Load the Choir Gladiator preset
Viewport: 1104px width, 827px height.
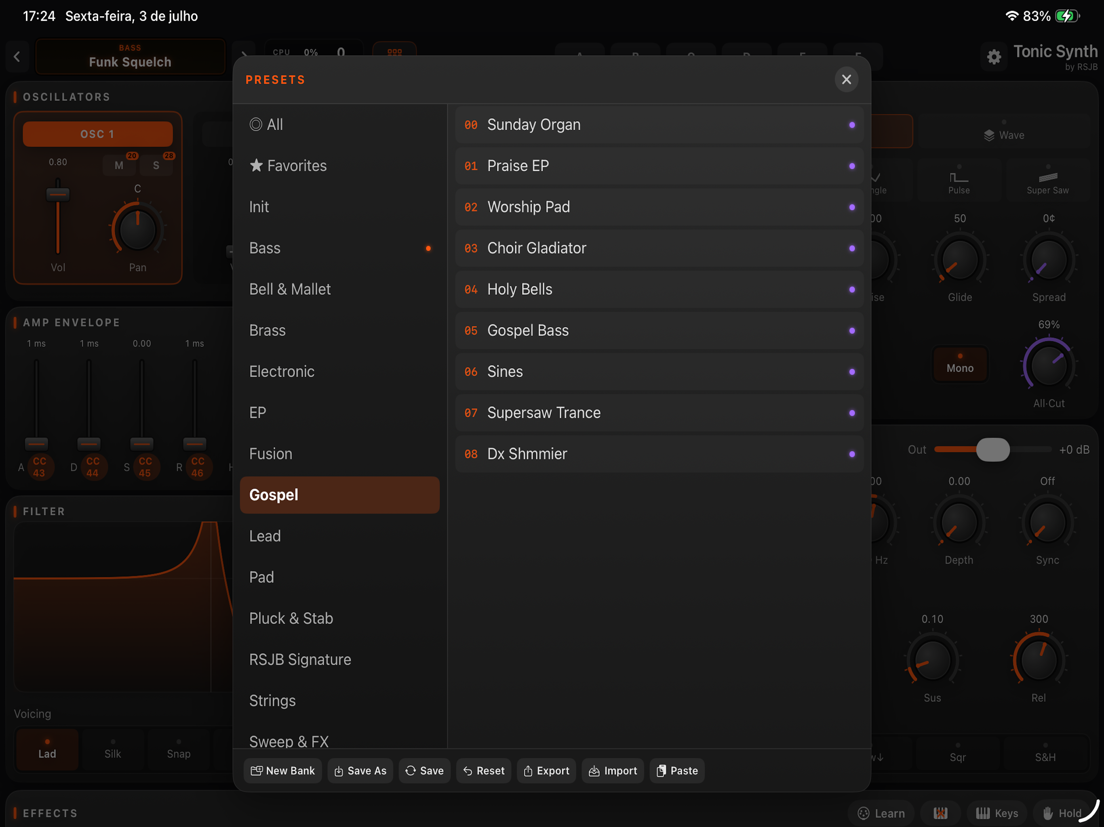(x=659, y=248)
